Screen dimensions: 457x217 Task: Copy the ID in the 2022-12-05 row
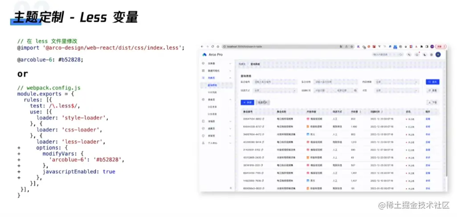[263, 173]
